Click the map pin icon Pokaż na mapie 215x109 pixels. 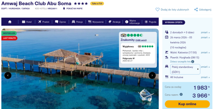64,9
